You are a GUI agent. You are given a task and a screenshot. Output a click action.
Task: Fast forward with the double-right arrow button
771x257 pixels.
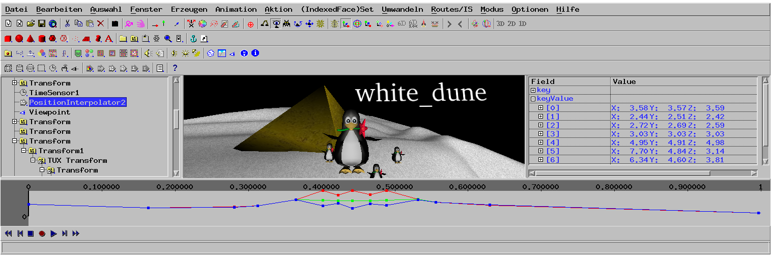coord(76,234)
